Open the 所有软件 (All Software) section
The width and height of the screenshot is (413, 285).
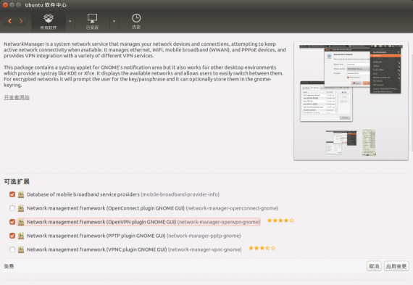49,22
